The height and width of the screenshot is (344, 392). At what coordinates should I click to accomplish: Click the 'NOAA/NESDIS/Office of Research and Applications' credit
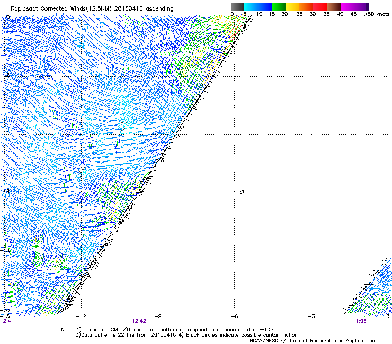pyautogui.click(x=312, y=341)
